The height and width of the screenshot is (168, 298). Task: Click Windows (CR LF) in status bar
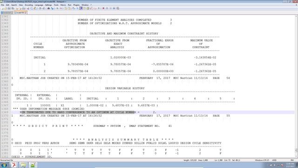click(262, 160)
